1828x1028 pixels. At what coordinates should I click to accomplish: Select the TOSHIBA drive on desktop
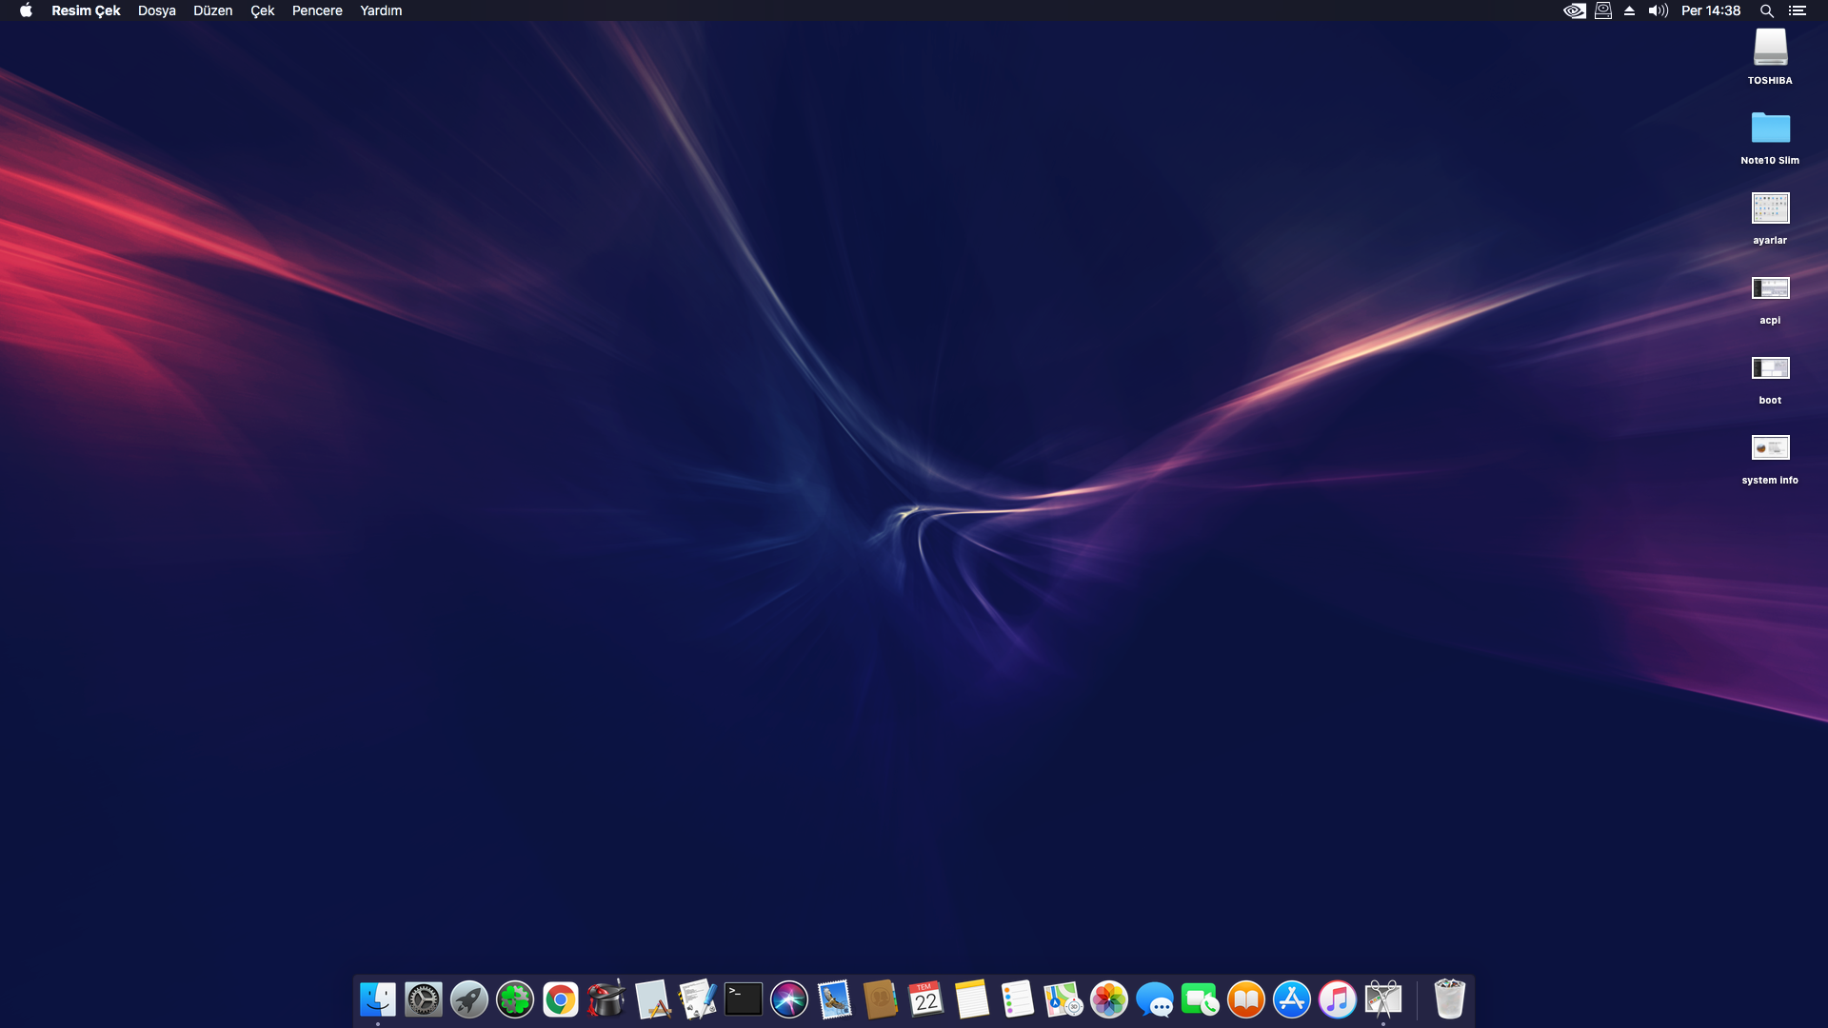1770,48
